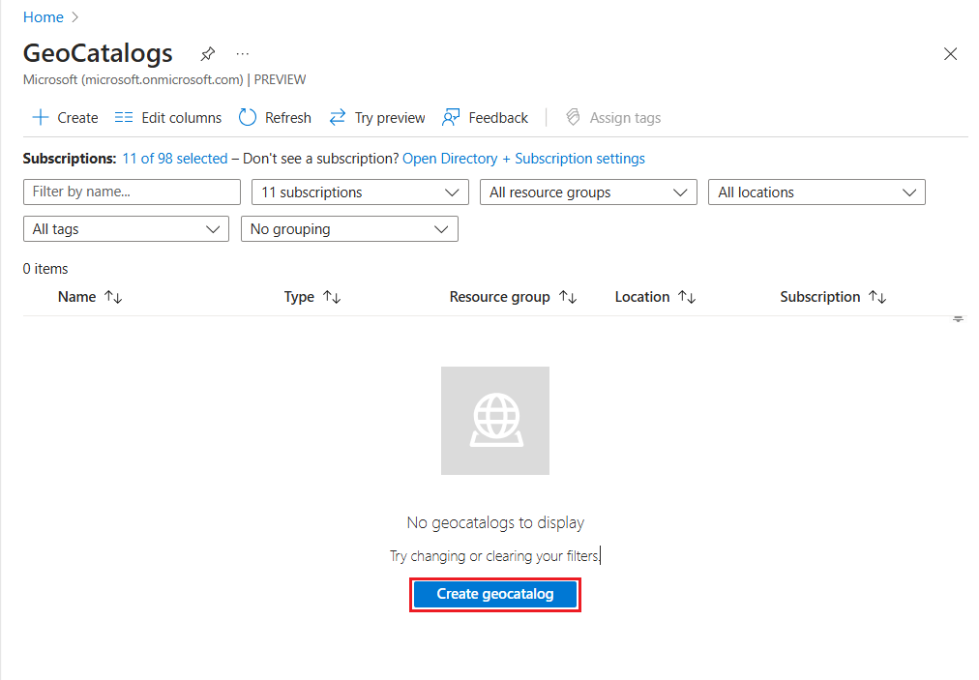
Task: Expand the No grouping dropdown
Action: click(349, 229)
